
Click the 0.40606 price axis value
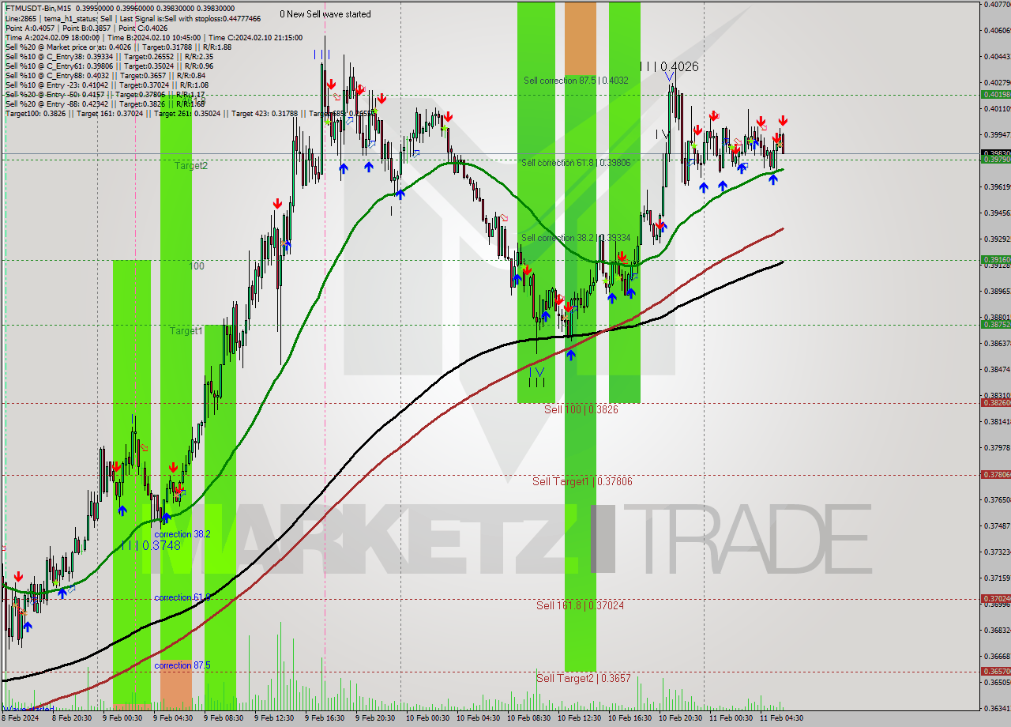[997, 30]
